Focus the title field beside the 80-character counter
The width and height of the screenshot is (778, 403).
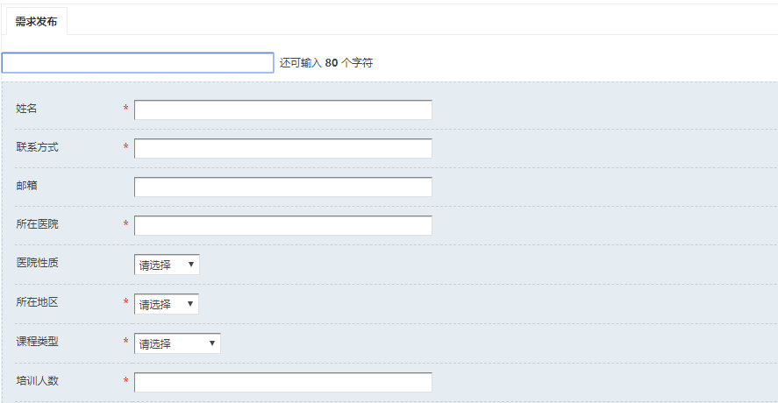[138, 63]
